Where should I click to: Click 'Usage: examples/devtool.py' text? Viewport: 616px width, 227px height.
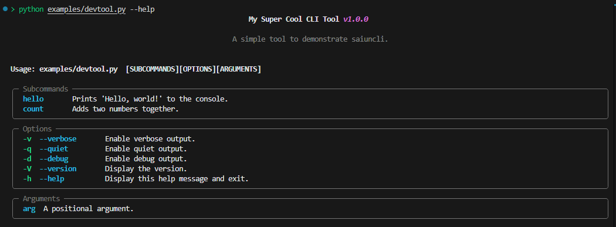64,69
